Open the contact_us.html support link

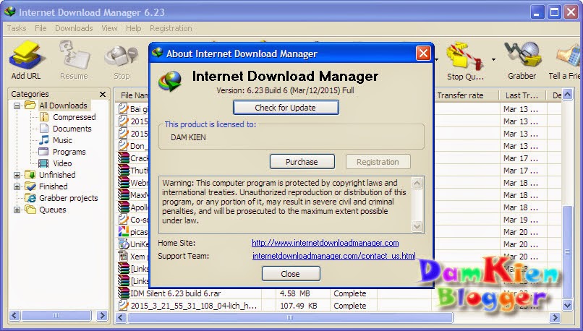[334, 256]
